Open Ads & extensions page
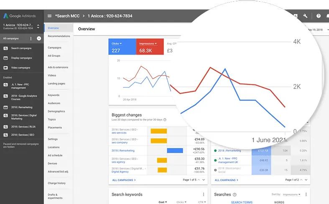 coord(58,67)
